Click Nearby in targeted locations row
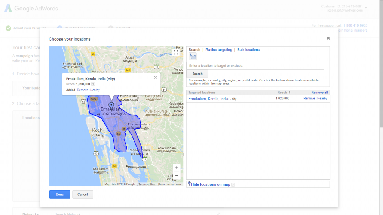Image resolution: width=383 pixels, height=215 pixels. point(322,99)
